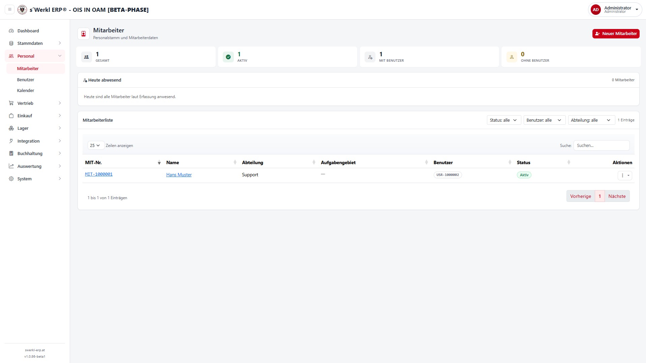This screenshot has width=646, height=363.
Task: Open Hans Muster name link
Action: [x=179, y=175]
